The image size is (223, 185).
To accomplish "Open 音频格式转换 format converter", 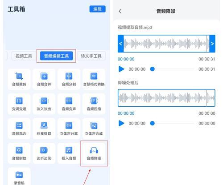I will click(94, 79).
